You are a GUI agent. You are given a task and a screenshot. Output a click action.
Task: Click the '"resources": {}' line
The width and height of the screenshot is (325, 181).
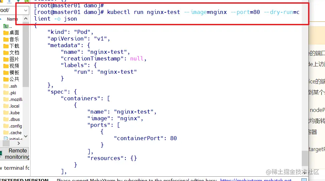112,158
